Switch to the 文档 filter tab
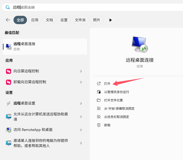Image resolution: width=183 pixels, height=160 pixels. (x=49, y=20)
